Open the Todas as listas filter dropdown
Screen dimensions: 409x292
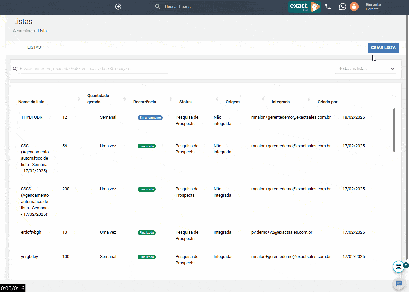pyautogui.click(x=366, y=69)
